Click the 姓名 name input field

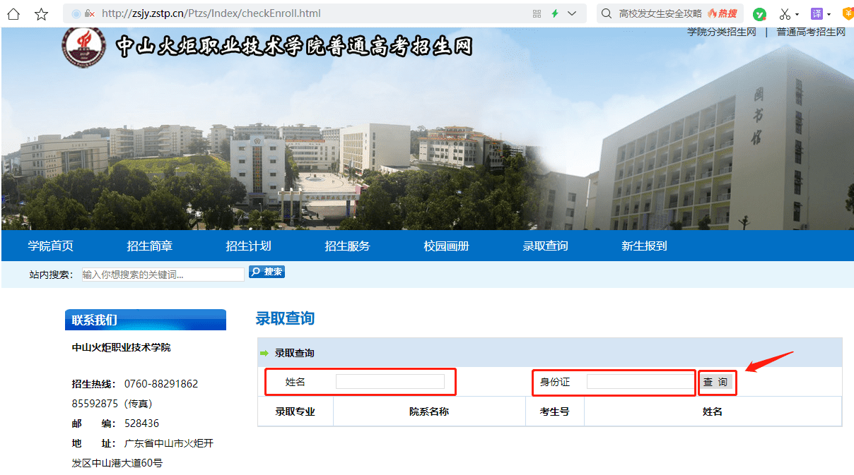tap(390, 382)
